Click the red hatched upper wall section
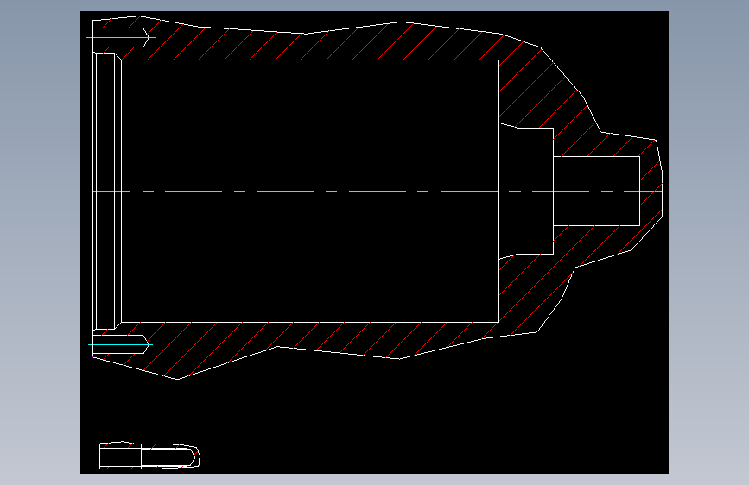The height and width of the screenshot is (485, 749). [x=306, y=47]
